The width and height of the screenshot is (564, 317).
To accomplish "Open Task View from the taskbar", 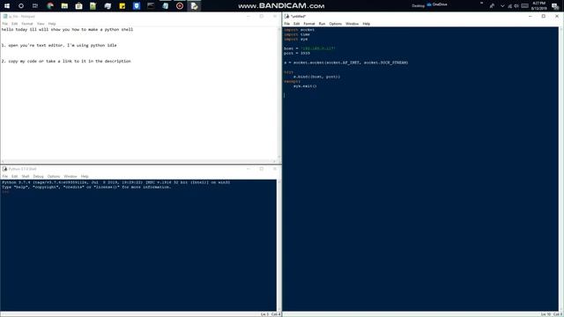I will click(35, 6).
